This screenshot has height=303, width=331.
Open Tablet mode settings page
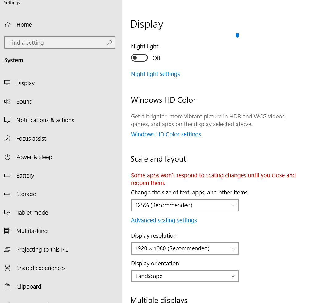[x=32, y=212]
